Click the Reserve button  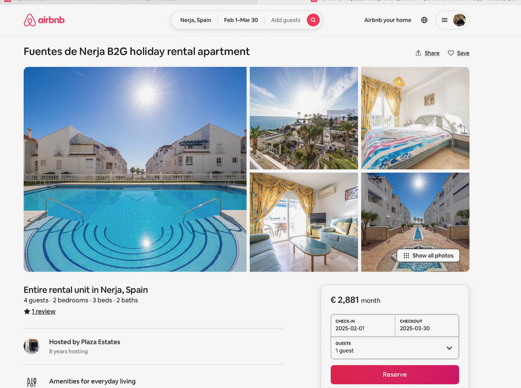tap(395, 375)
